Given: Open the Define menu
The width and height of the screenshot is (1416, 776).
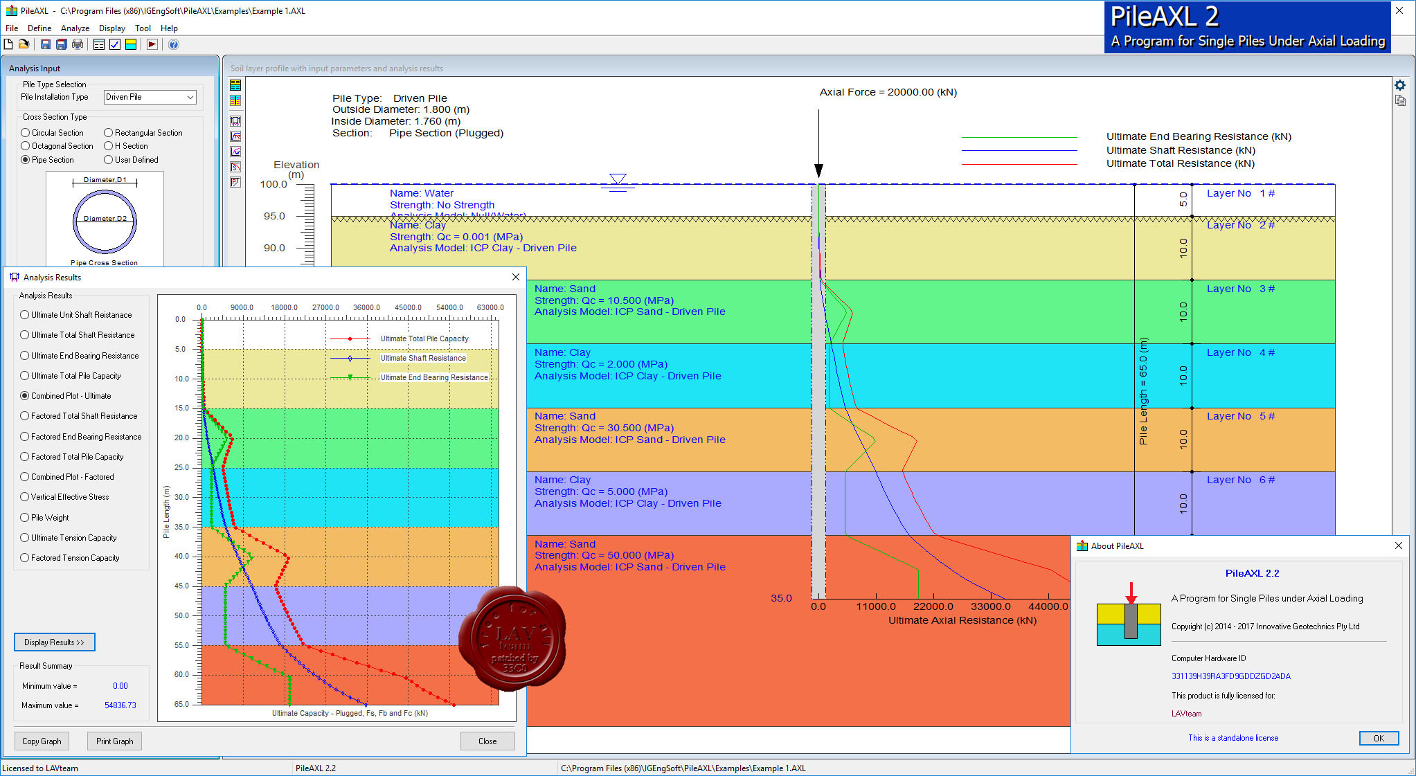Looking at the screenshot, I should 39,28.
